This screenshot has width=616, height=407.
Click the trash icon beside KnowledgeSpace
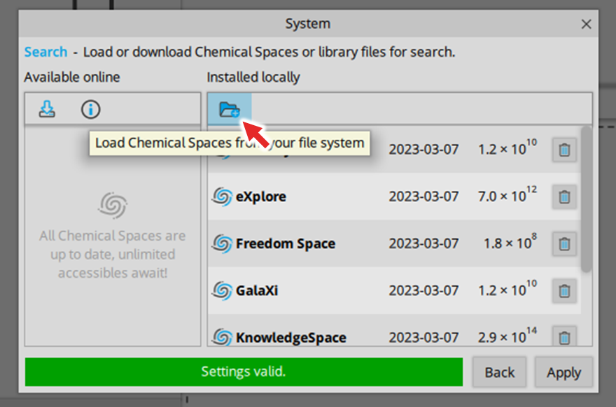pos(564,336)
